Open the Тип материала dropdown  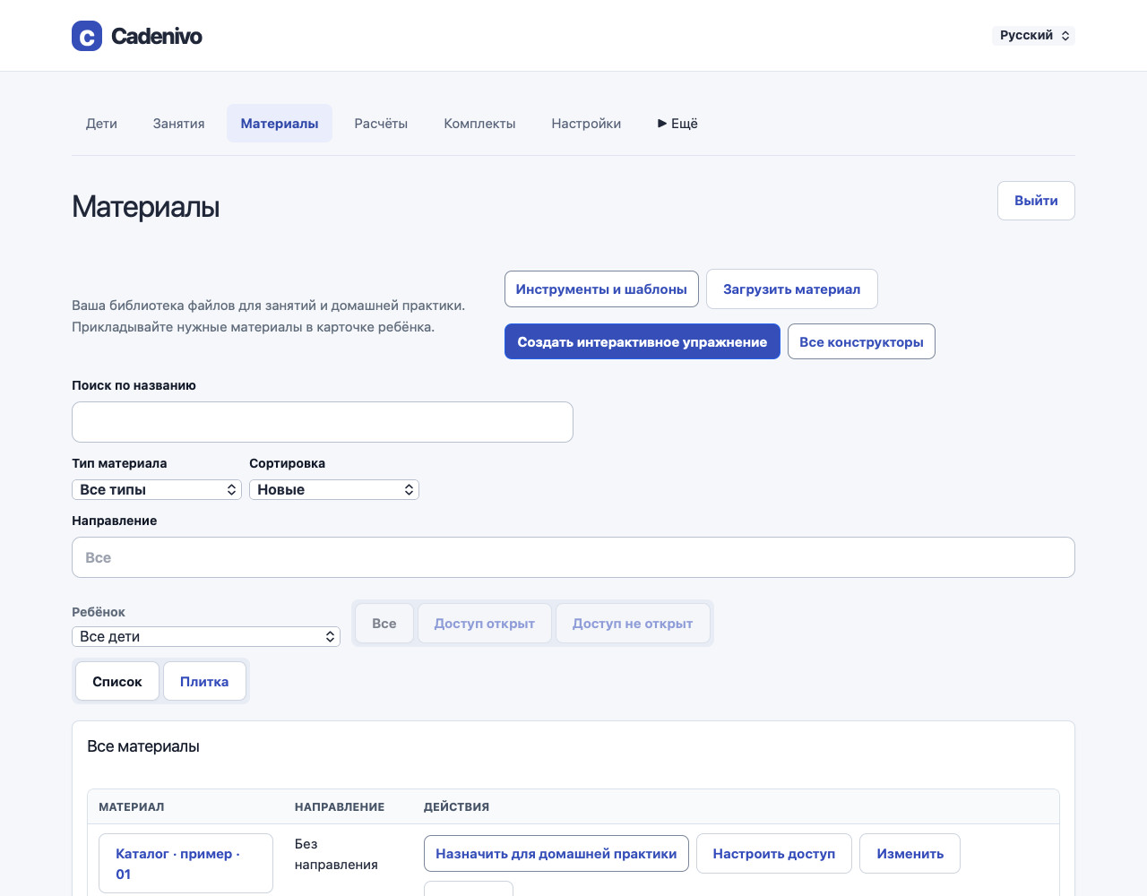tap(157, 489)
